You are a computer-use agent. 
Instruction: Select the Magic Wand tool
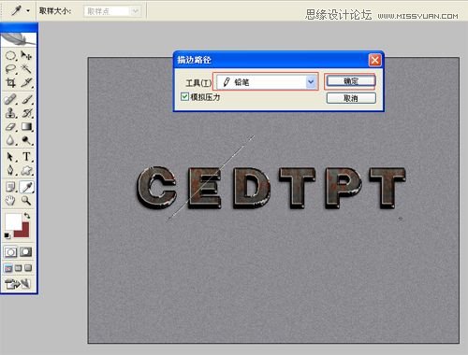point(26,69)
